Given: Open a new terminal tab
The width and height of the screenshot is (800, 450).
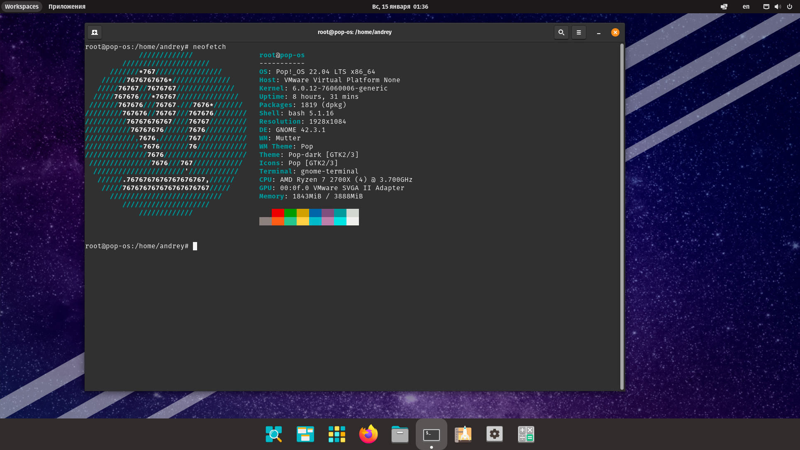Looking at the screenshot, I should [95, 32].
